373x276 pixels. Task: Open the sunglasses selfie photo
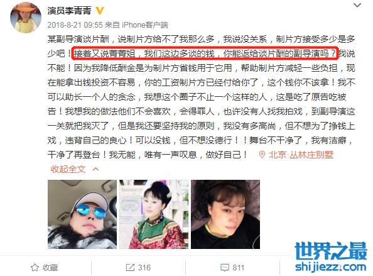[x=82, y=214]
